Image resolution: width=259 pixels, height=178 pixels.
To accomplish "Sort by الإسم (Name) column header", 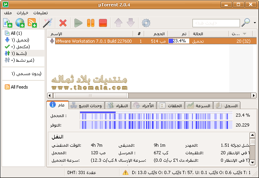I will click(x=90, y=34).
